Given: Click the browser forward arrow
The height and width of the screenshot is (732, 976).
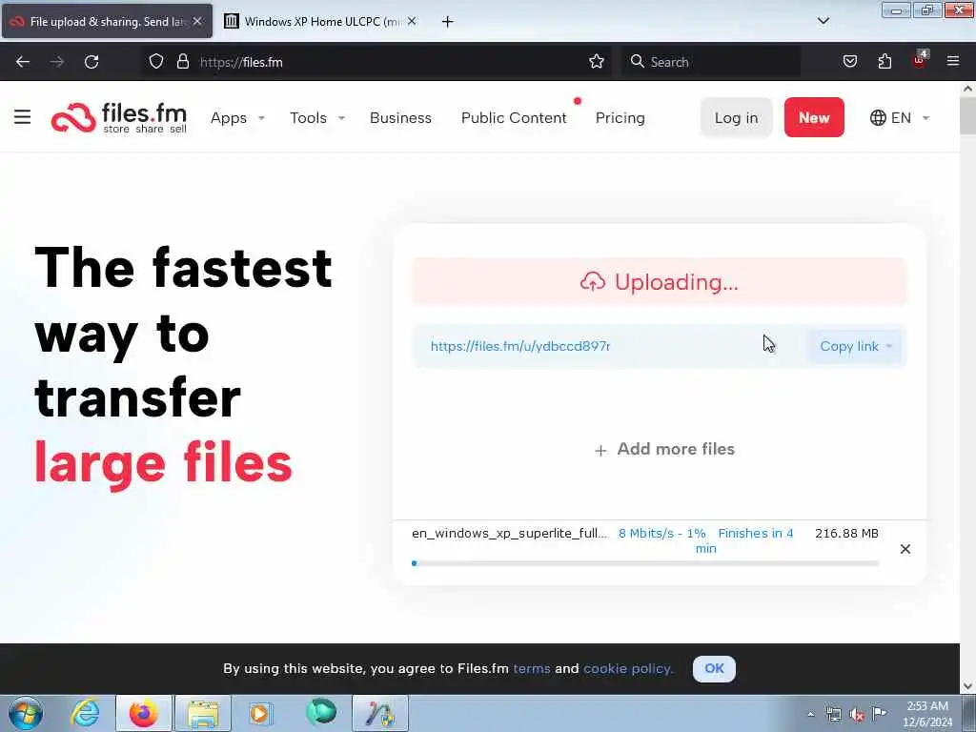Looking at the screenshot, I should tap(57, 62).
